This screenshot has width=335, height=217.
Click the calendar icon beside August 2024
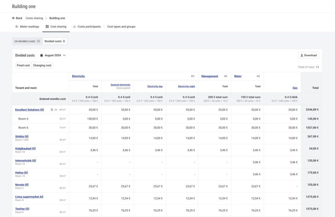pos(42,56)
